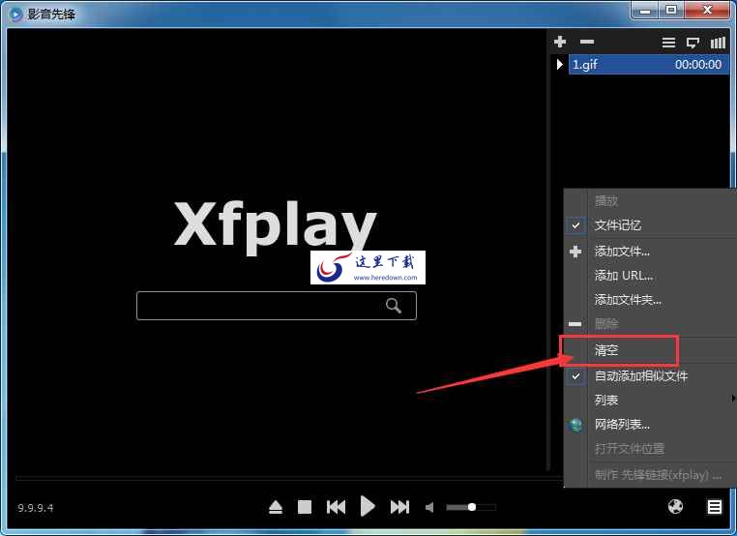This screenshot has width=737, height=536.
Task: Choose 添加文件... from context menu
Action: coord(651,252)
